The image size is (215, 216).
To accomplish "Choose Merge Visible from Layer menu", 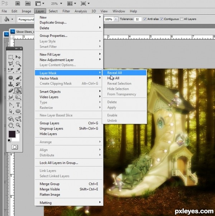I will click(x=69, y=189).
